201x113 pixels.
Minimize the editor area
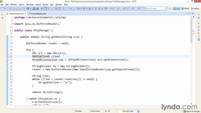coord(189,13)
